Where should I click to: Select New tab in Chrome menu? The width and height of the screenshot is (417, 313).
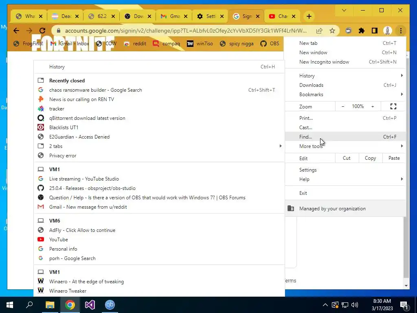(x=345, y=43)
